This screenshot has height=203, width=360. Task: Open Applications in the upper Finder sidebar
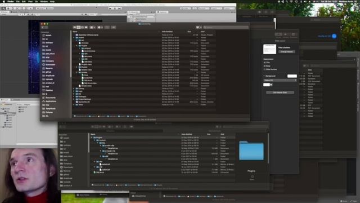[x=49, y=101]
